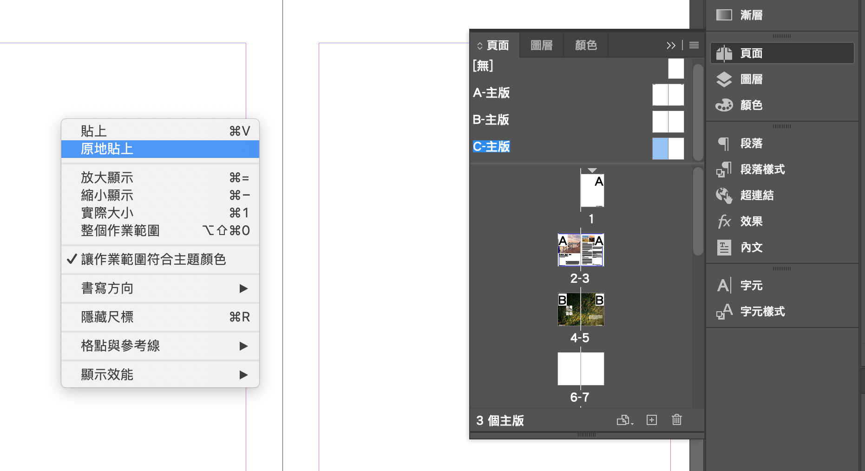The width and height of the screenshot is (865, 471).
Task: Toggle 讓作業範圍符合主題顏色 checkmark option
Action: pos(153,259)
